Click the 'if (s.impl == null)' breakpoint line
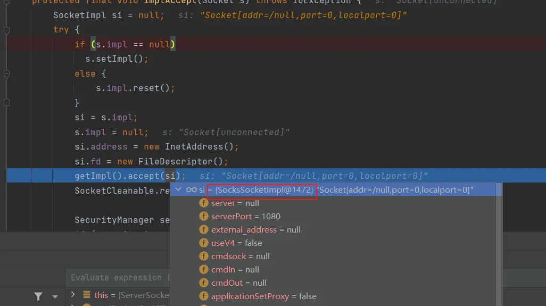This screenshot has width=546, height=306. point(276,44)
